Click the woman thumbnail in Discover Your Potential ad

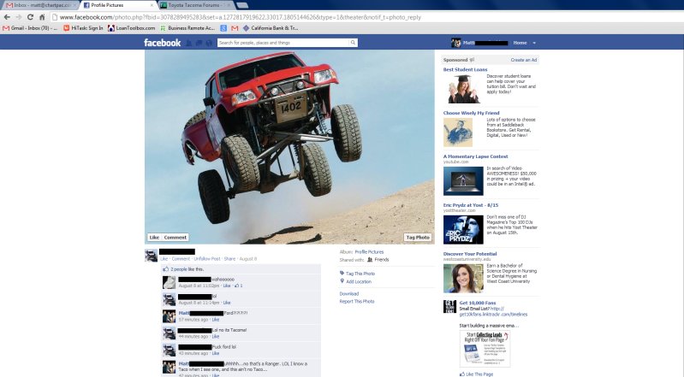463,279
